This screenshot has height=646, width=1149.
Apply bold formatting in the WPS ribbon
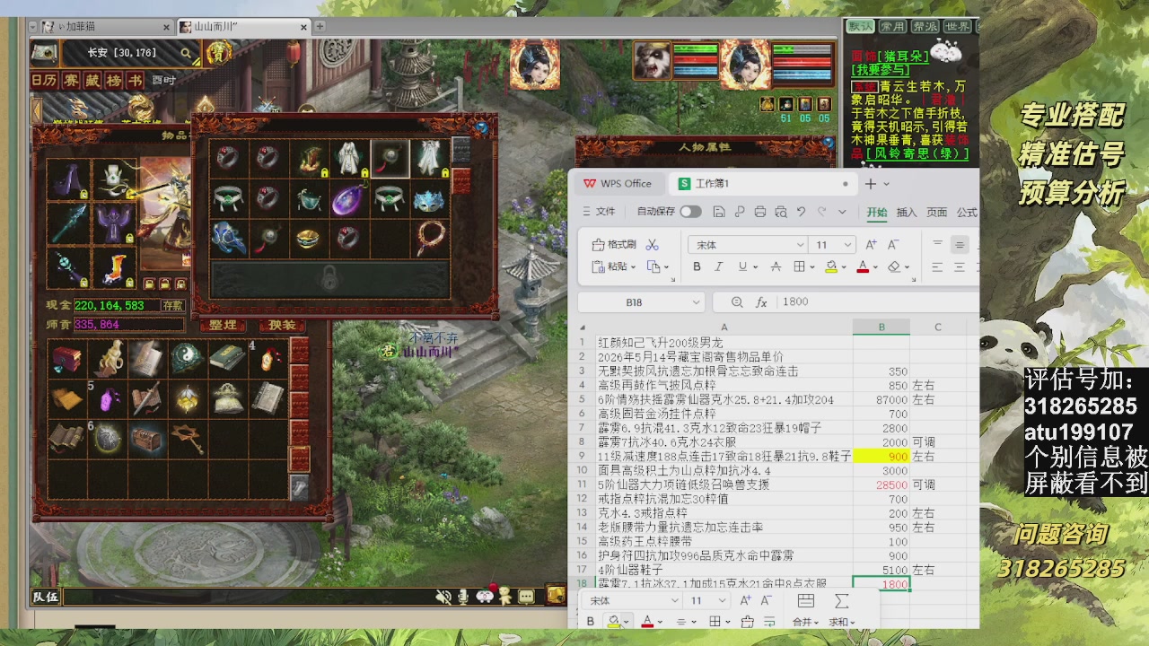point(697,266)
